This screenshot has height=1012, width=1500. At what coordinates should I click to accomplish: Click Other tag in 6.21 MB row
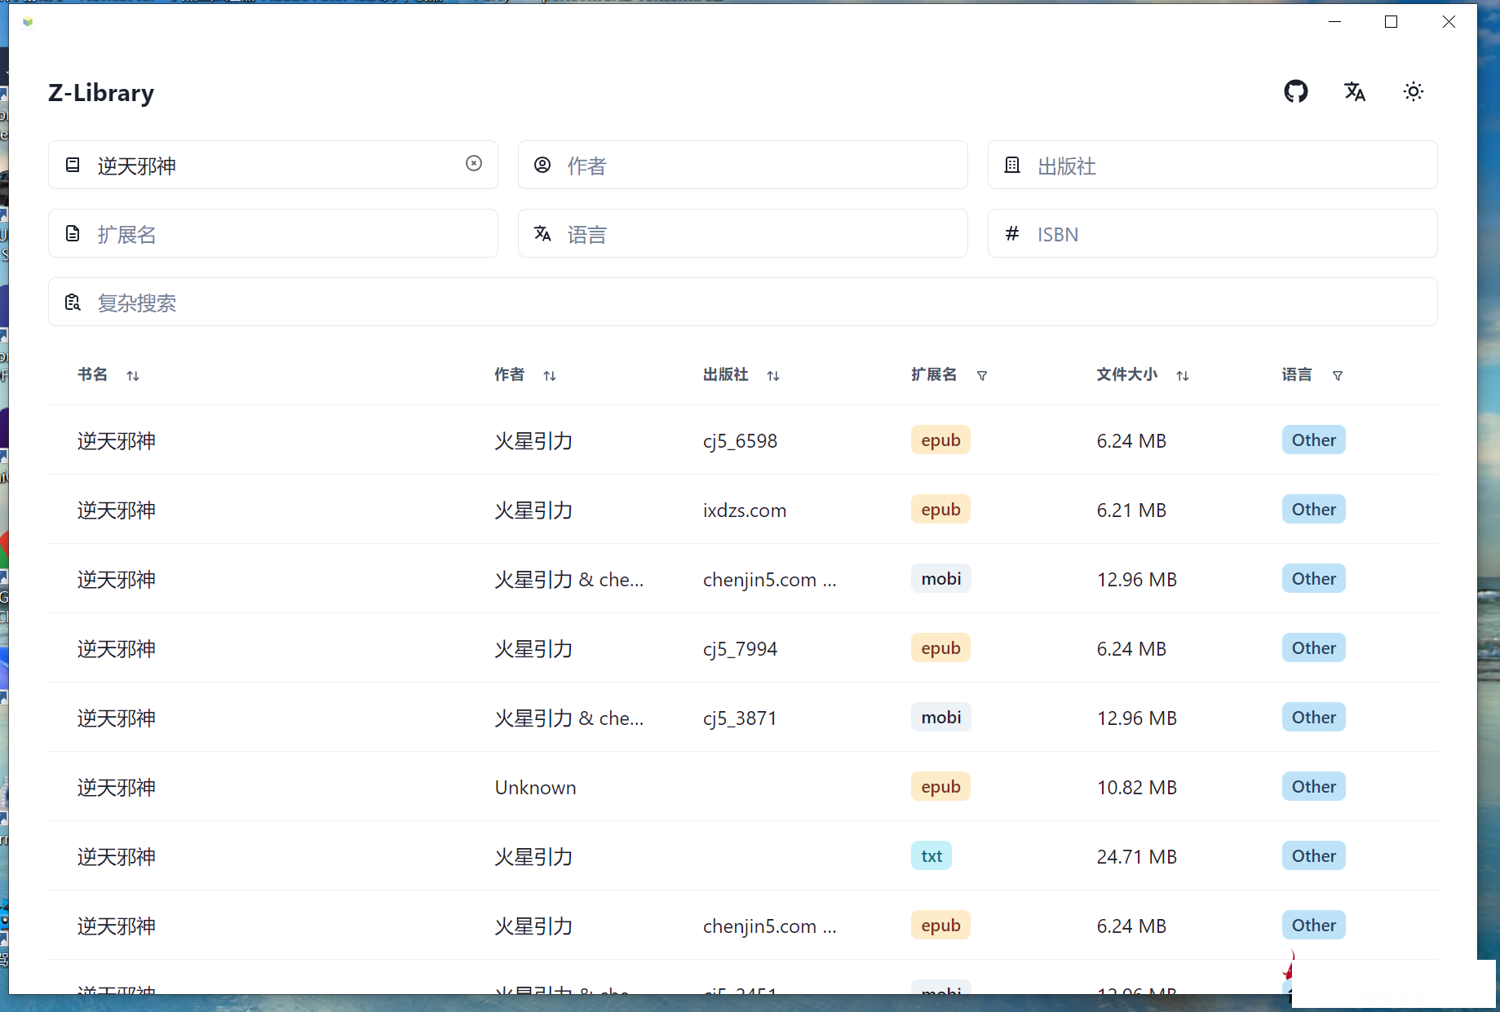point(1313,510)
